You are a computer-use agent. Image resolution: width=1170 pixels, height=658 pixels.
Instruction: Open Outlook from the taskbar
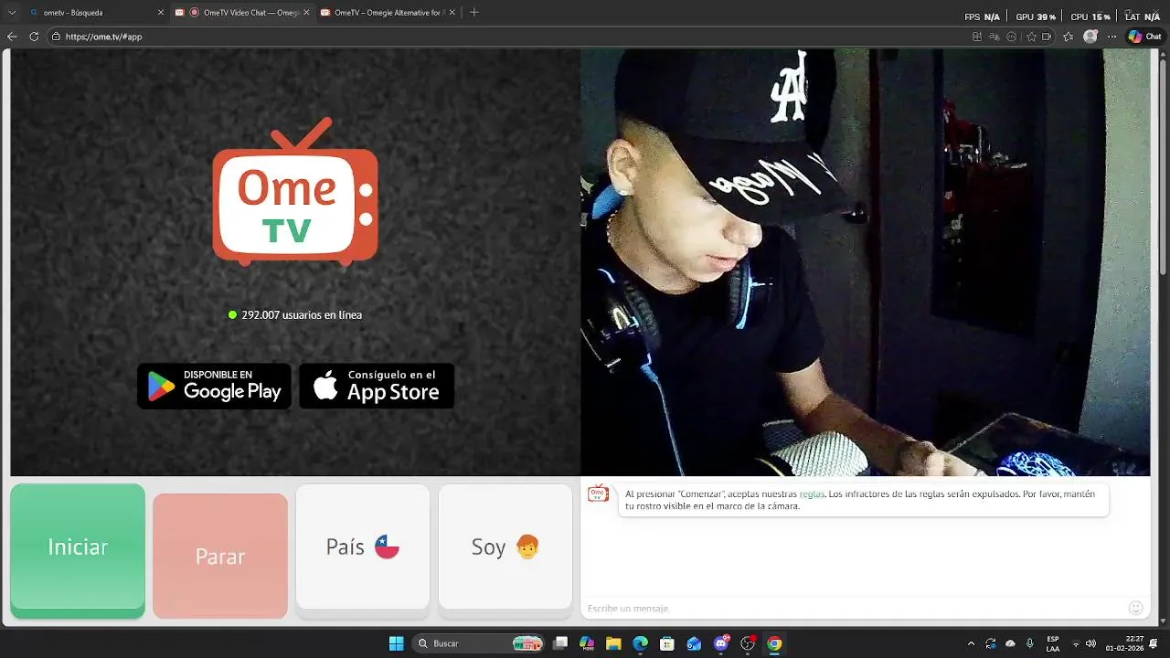point(694,643)
